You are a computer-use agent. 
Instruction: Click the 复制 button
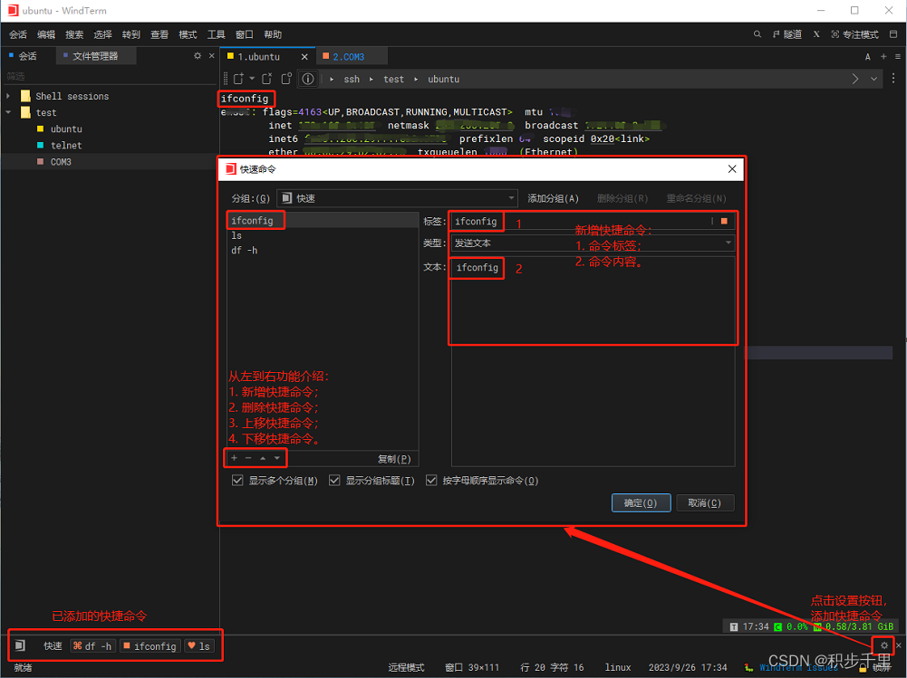click(x=394, y=459)
